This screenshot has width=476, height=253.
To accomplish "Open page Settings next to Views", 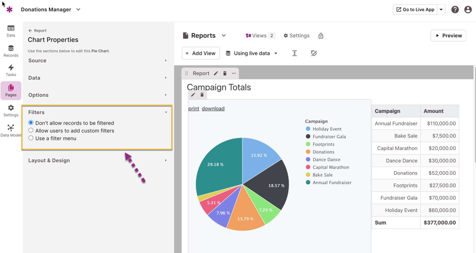I will click(x=296, y=36).
